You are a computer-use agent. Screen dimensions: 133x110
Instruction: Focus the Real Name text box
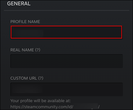coord(66,61)
